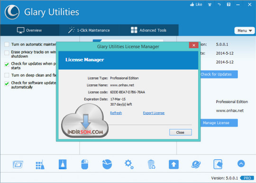Open the Registry Cleaner grid-broom icon
Viewport: 256px width, 183px height.
pyautogui.click(x=40, y=164)
